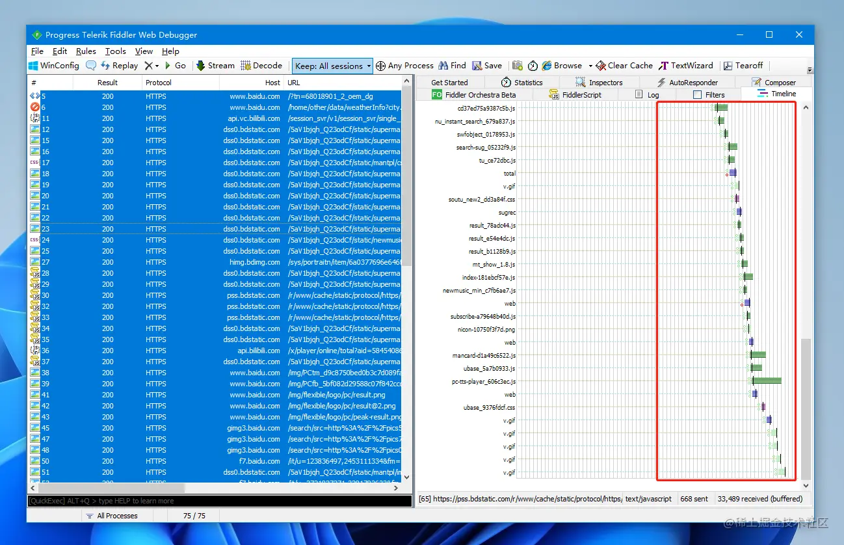Viewport: 844px width, 545px height.
Task: Open the toolbar overflow chevron
Action: point(810,70)
